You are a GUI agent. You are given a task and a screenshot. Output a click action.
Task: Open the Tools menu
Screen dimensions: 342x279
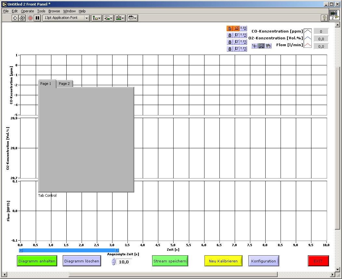(41, 11)
